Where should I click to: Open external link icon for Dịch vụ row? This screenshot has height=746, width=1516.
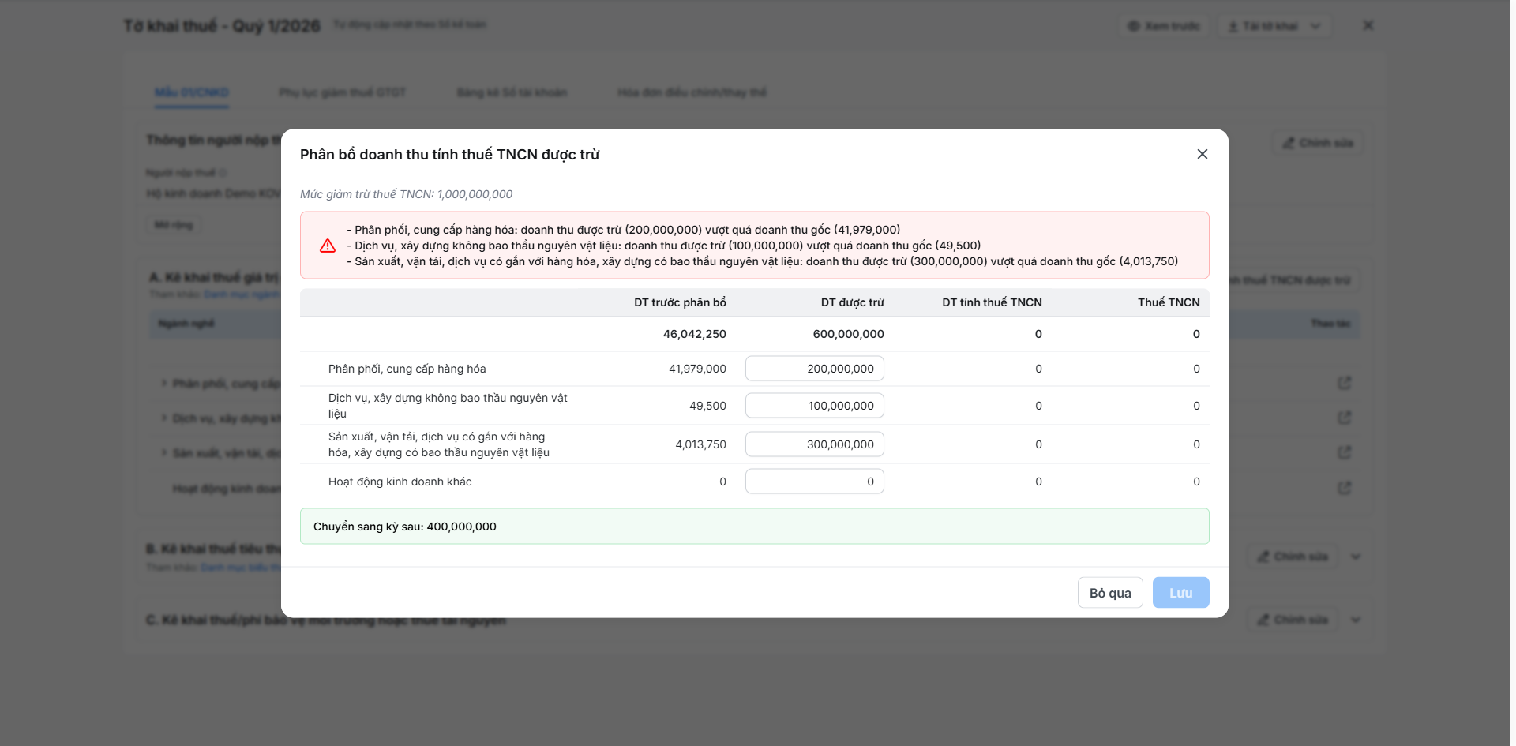pos(1344,418)
